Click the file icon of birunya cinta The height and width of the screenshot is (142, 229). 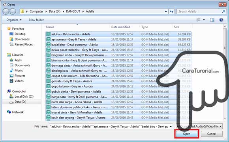tap(48, 60)
